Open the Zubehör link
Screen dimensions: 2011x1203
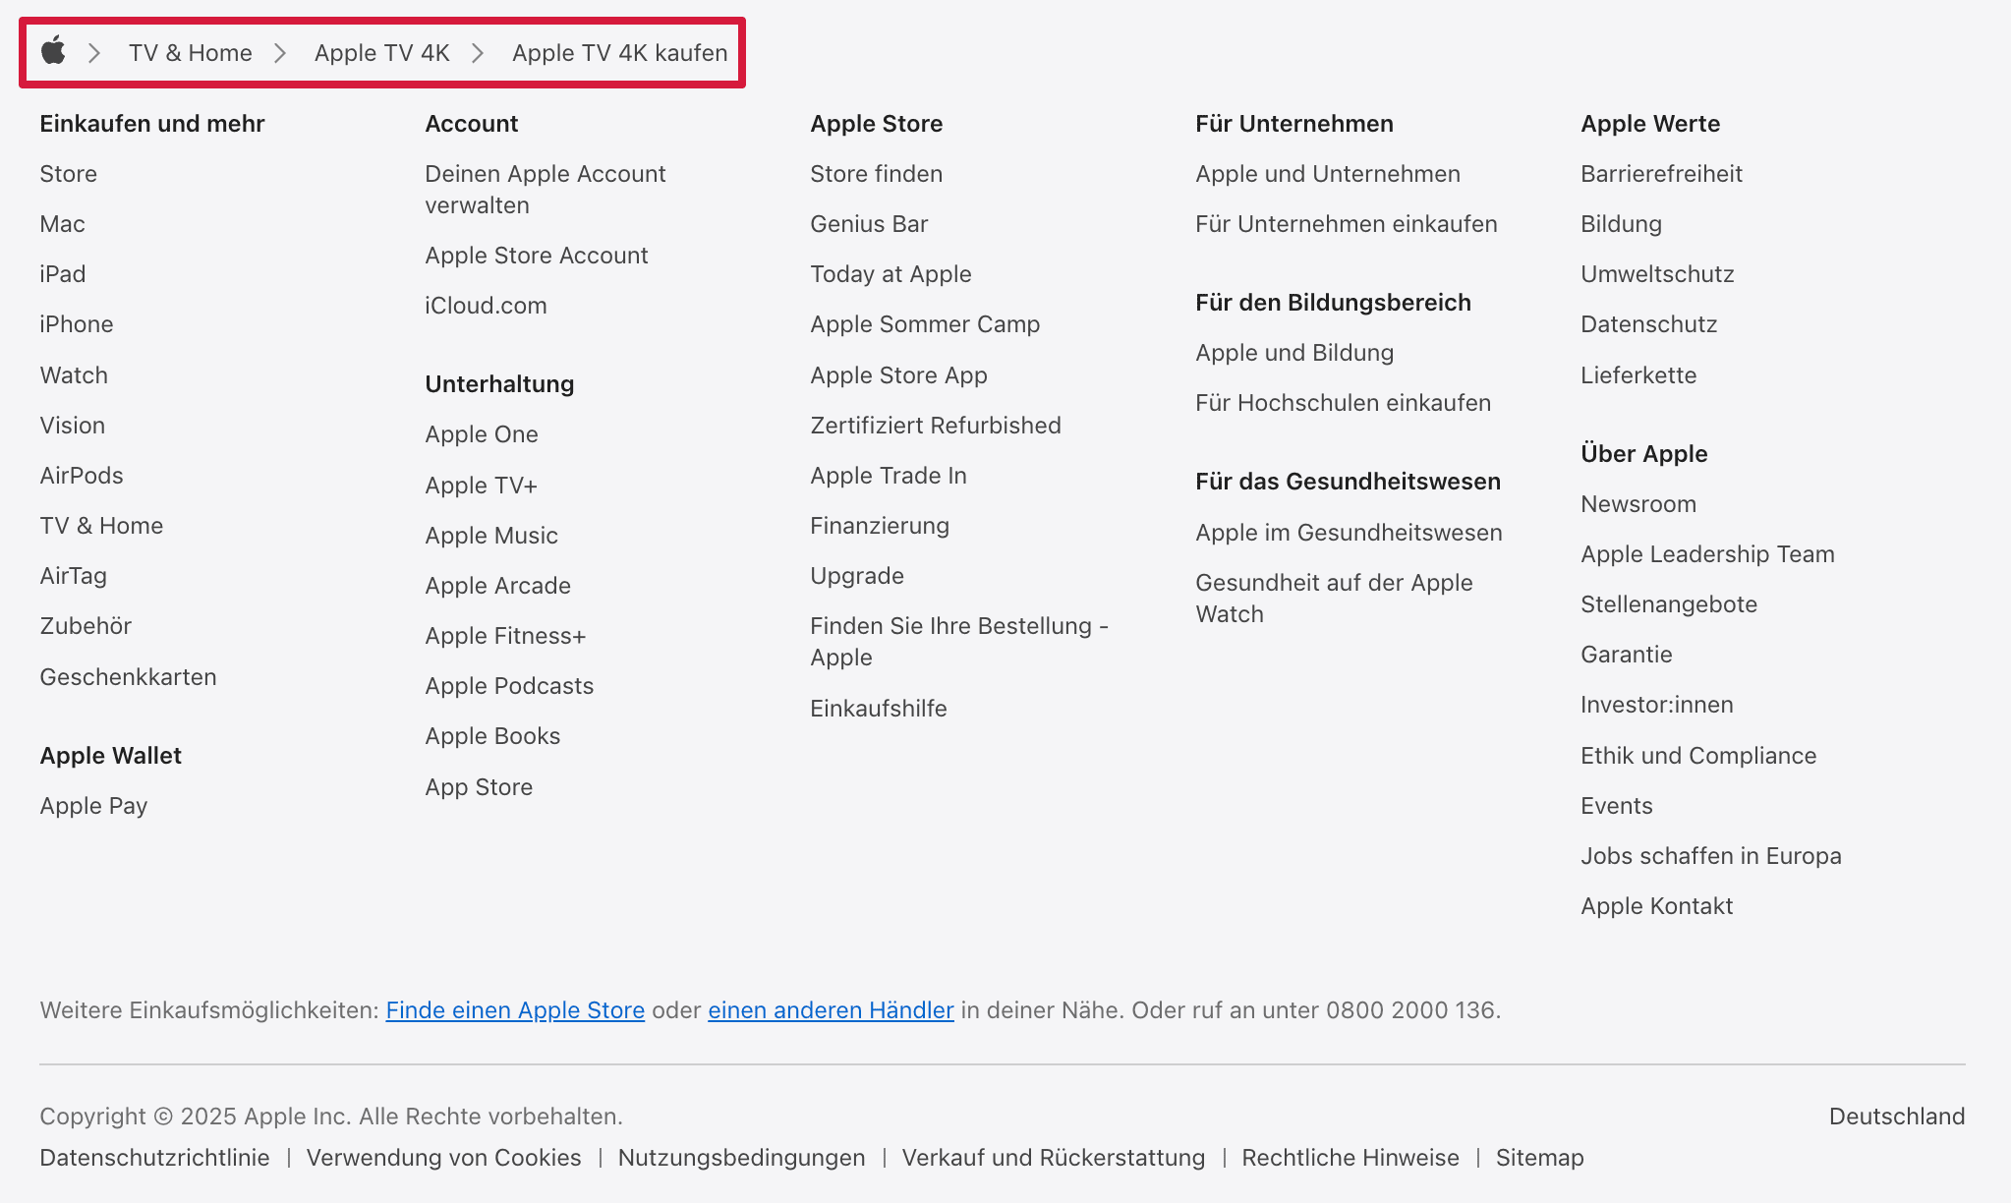(x=86, y=626)
